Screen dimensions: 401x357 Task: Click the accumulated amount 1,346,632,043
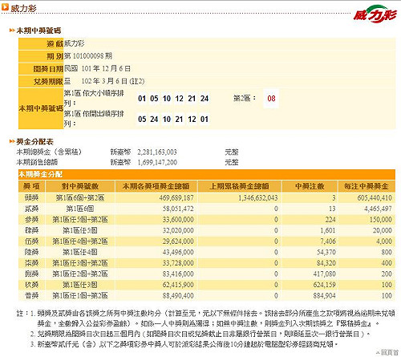click(x=258, y=198)
